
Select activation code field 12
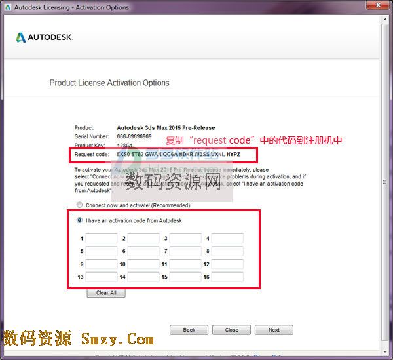(x=227, y=264)
